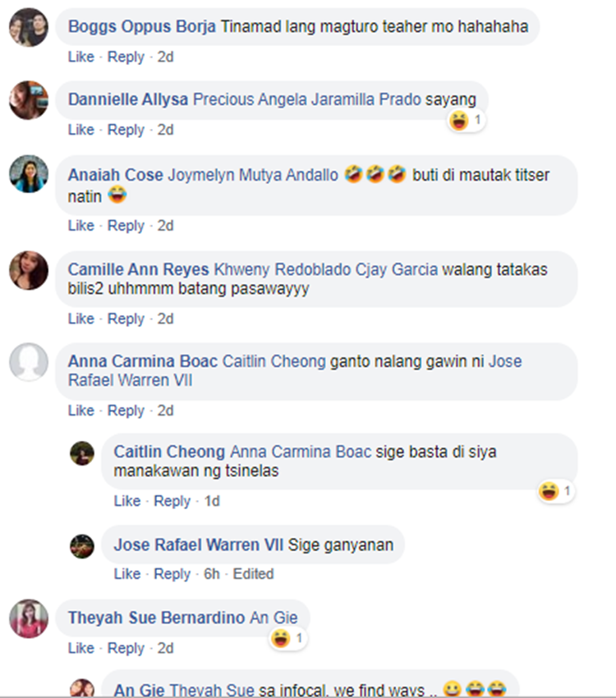The image size is (616, 698).
Task: Click the haha reaction on Dannielle Allysa's comment
Action: tap(466, 120)
